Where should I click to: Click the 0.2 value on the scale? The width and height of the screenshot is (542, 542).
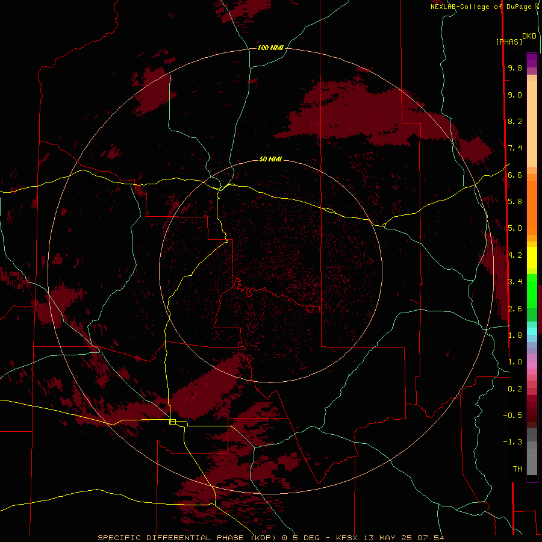click(x=515, y=389)
